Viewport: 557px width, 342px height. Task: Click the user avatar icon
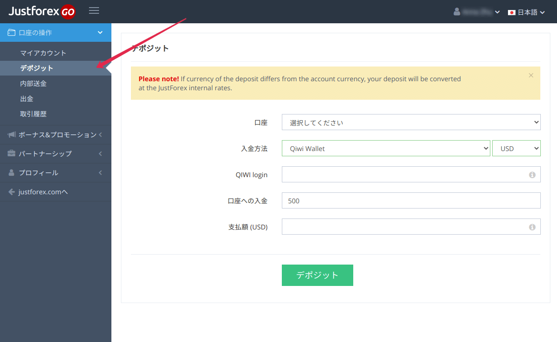[457, 12]
